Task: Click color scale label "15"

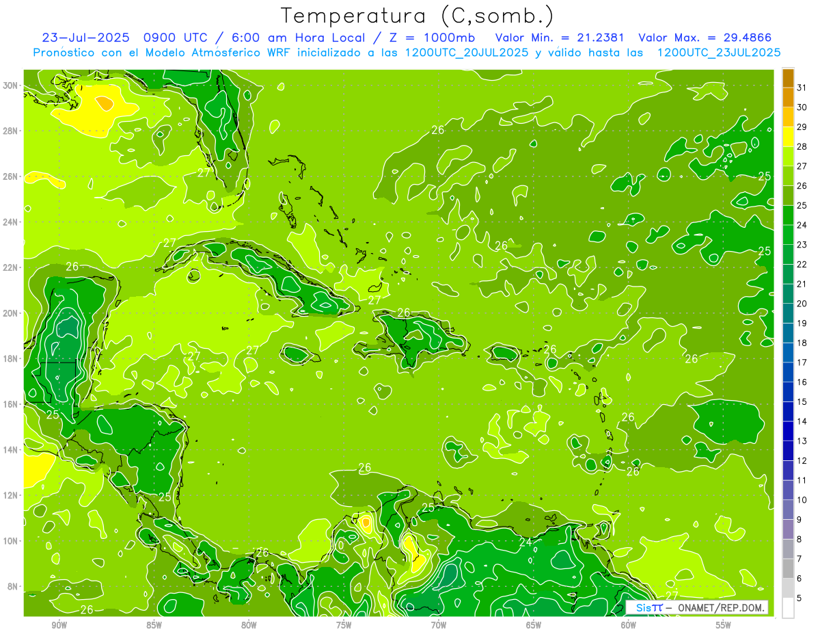Action: [802, 401]
